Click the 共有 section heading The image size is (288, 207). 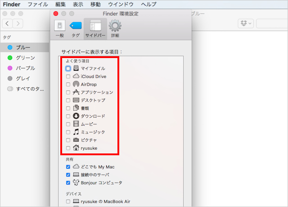[70, 159]
